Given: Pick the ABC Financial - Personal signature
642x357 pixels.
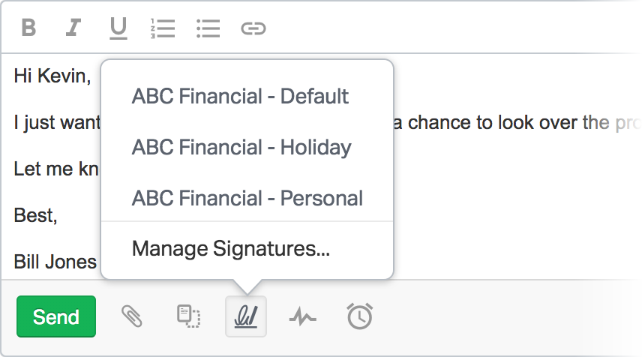Looking at the screenshot, I should coord(247,198).
